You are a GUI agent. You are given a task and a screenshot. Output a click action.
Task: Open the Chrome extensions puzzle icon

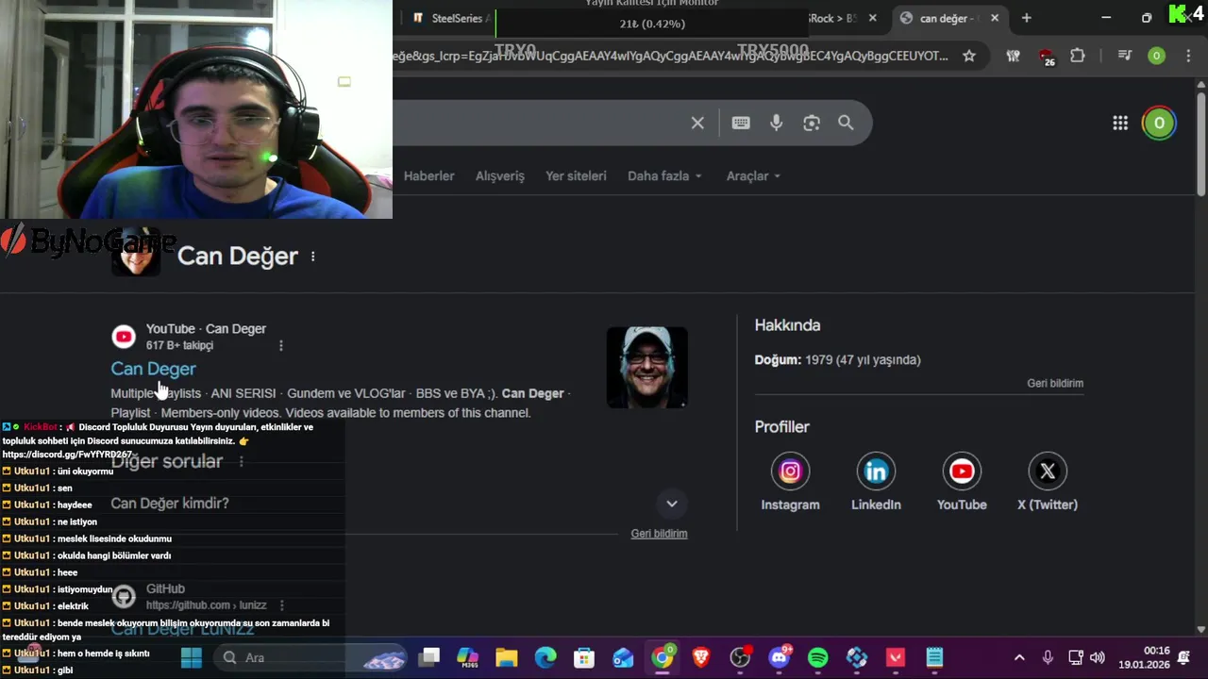click(1078, 56)
